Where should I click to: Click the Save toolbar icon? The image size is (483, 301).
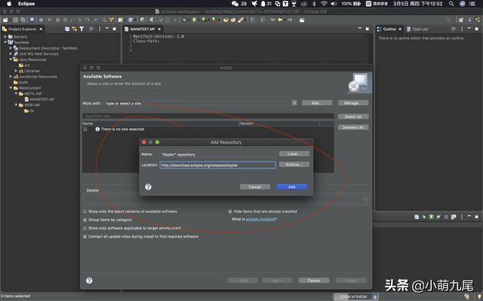15,20
